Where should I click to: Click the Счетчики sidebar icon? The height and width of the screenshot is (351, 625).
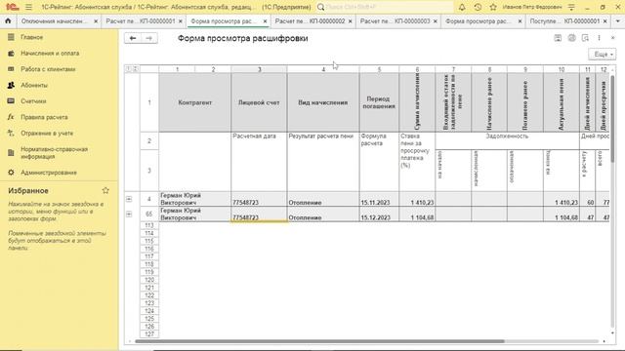11,101
